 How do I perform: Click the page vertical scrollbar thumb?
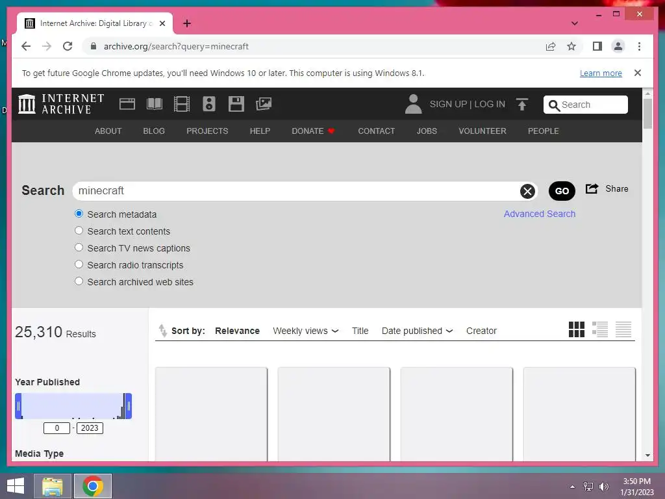(647, 113)
